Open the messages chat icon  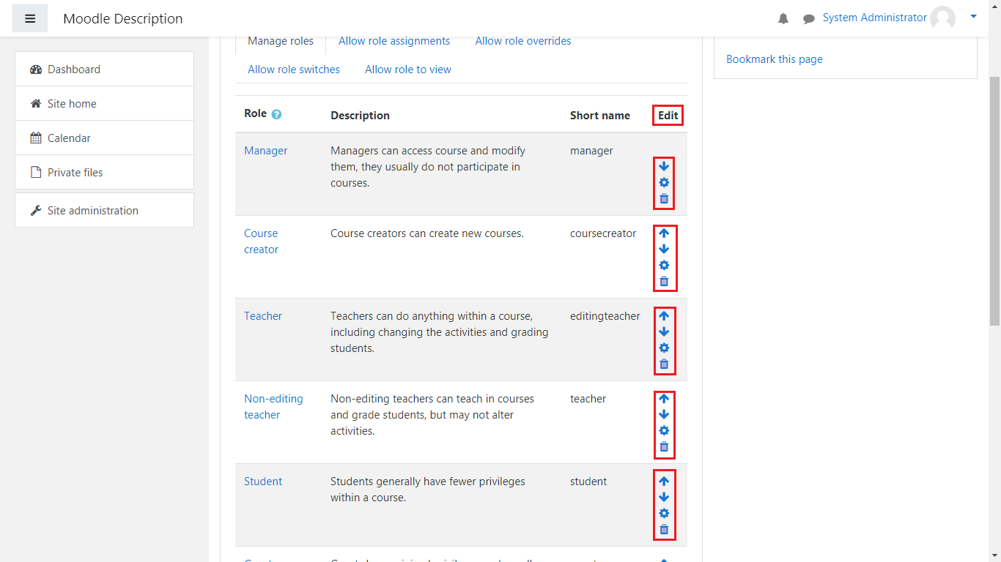point(809,19)
